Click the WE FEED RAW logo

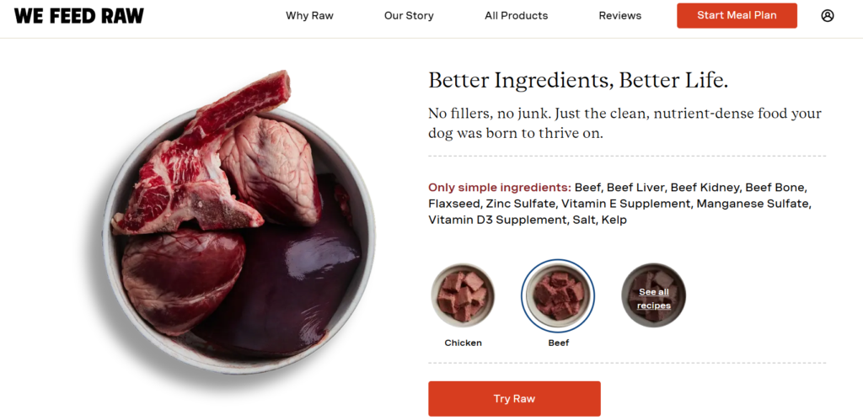point(78,16)
